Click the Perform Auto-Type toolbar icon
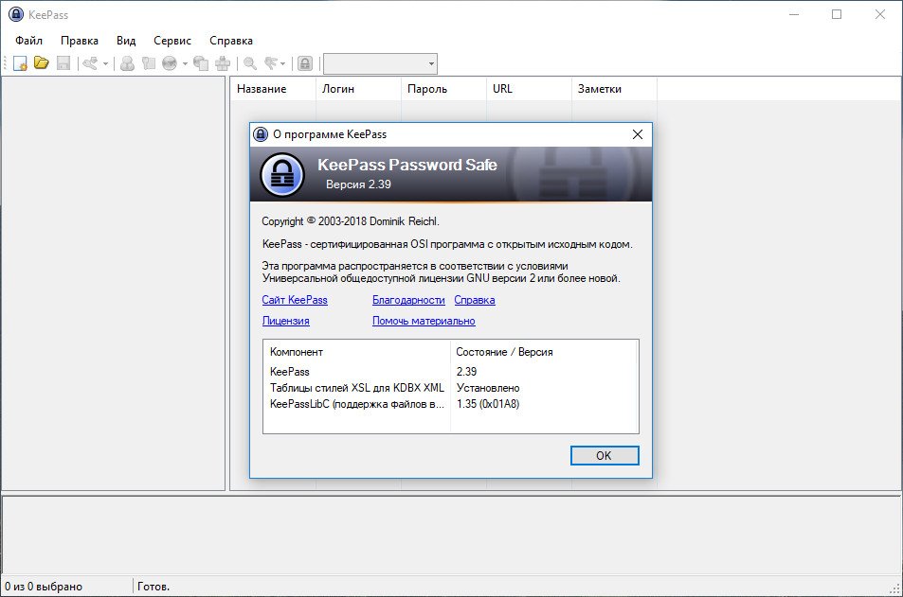 (223, 63)
